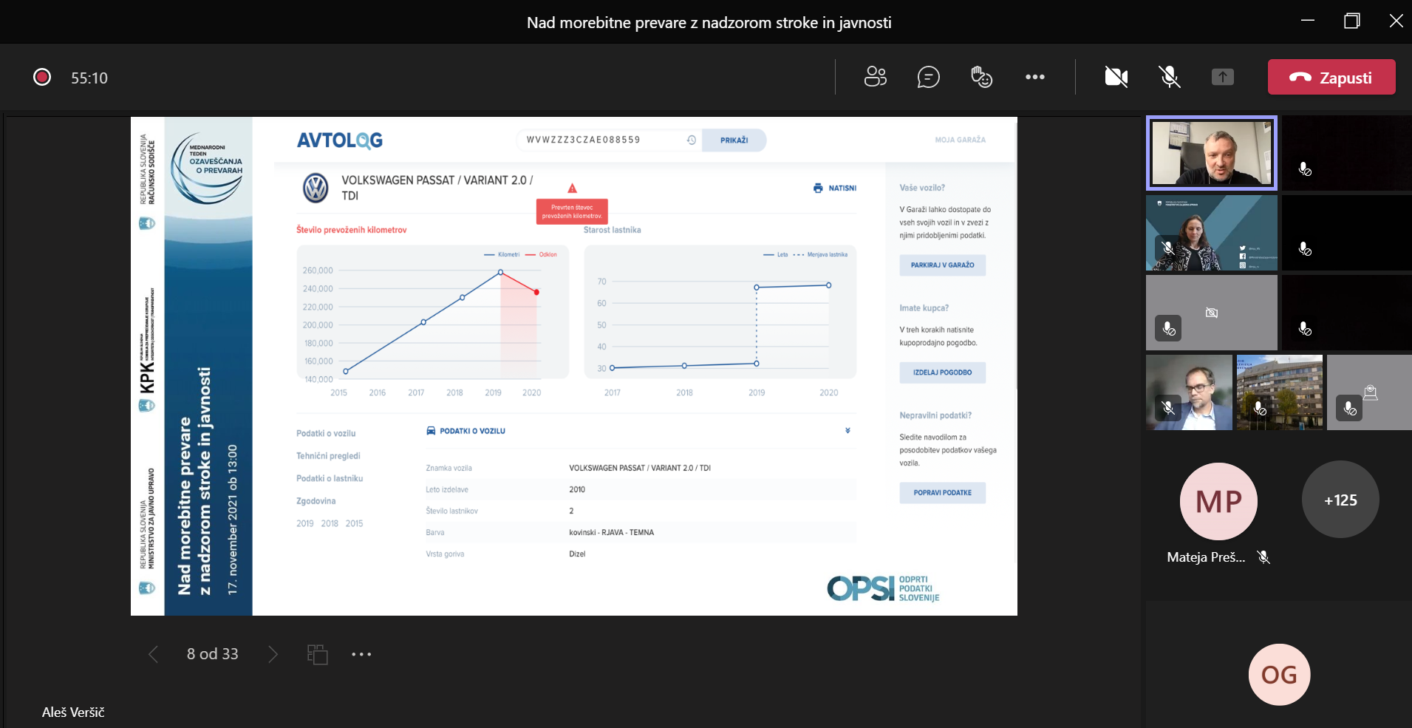Click PARKIRAJ V GARAŽO button
1412x728 pixels.
[x=942, y=265]
